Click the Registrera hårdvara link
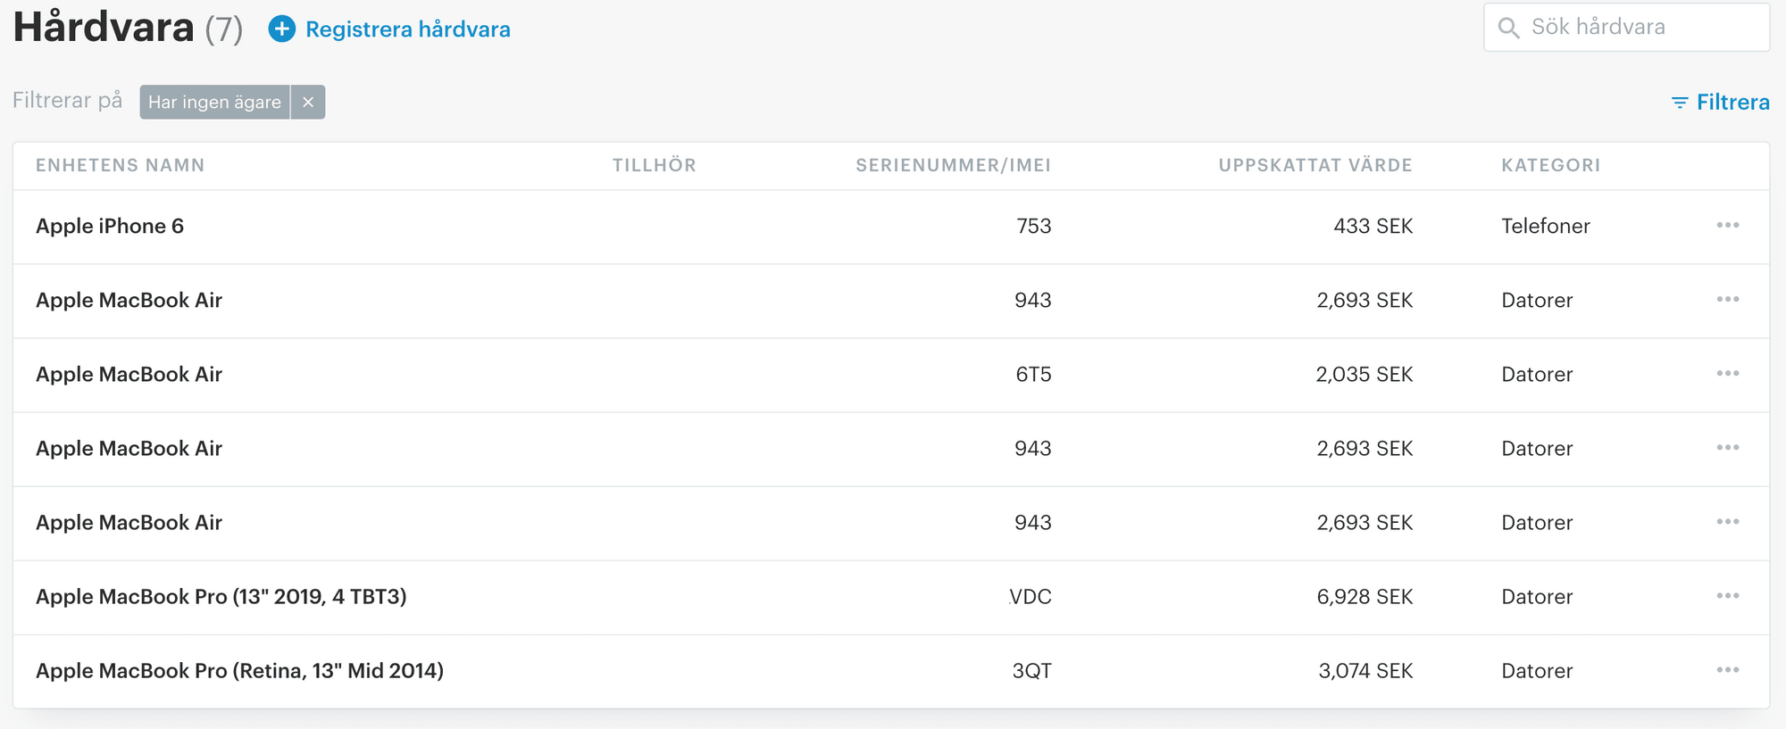Viewport: 1786px width, 729px height. pyautogui.click(x=408, y=29)
